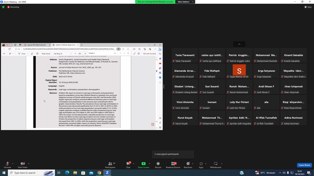Open Task View on taskbar
314x176 pixels.
[x=59, y=173]
